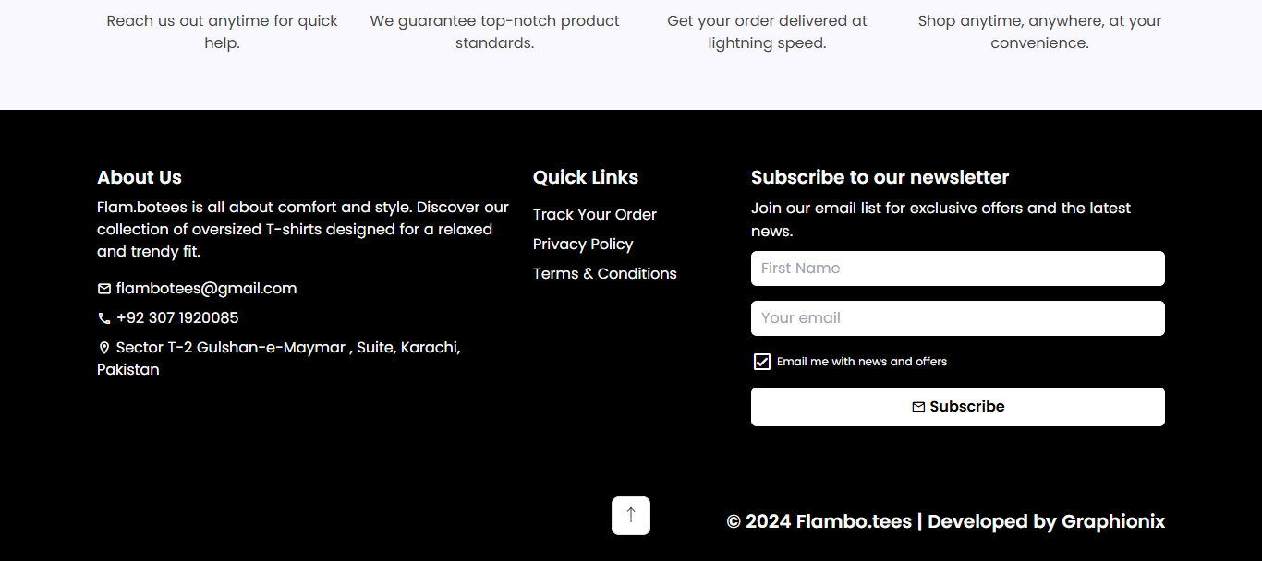Focus the First Name input field
The image size is (1262, 561).
958,269
